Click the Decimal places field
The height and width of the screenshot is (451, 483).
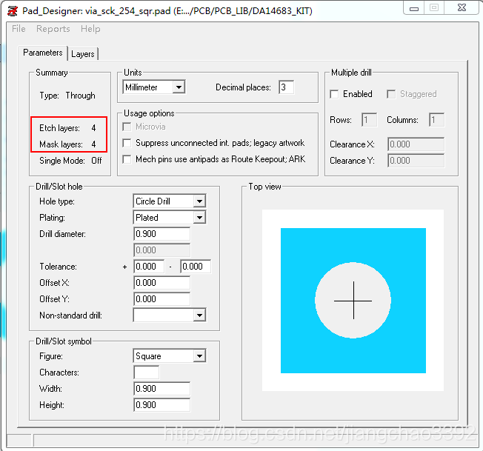pyautogui.click(x=286, y=87)
